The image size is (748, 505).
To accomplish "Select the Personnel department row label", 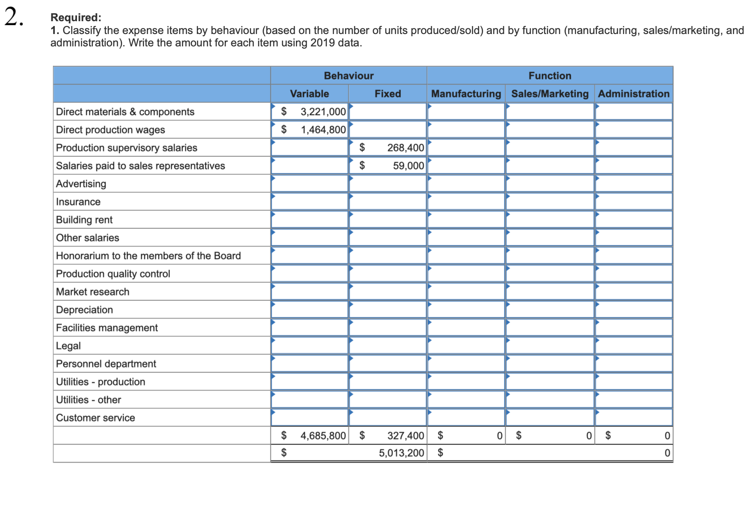I will point(106,363).
